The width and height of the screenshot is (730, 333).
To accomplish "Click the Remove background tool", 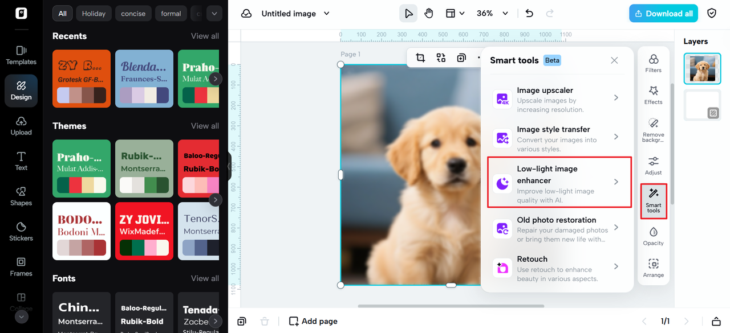I will click(653, 130).
